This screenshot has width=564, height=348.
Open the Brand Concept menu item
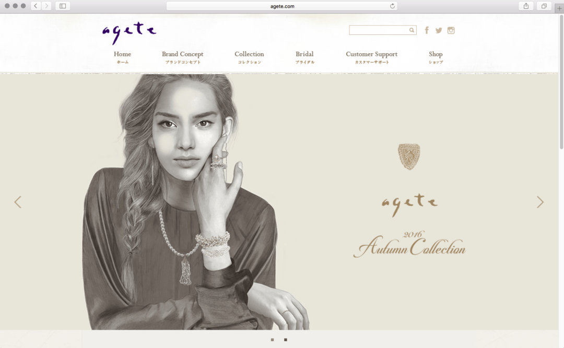pos(183,57)
